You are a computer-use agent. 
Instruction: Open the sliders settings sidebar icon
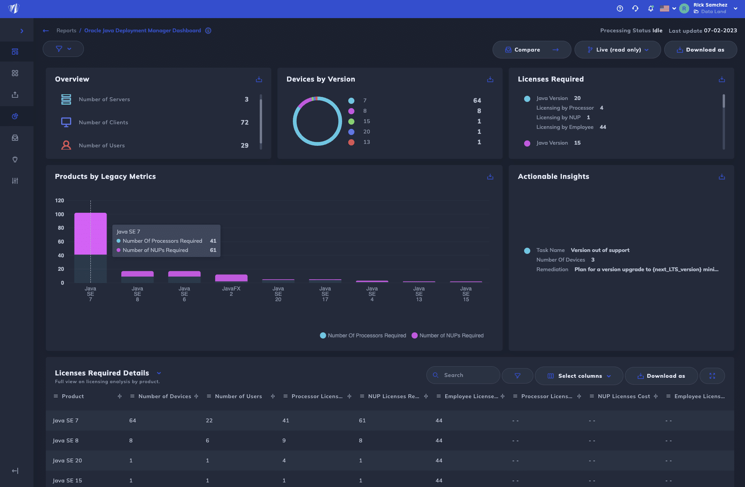[x=15, y=181]
